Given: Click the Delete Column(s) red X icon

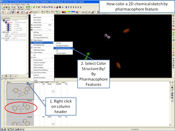Looking at the screenshot, I should coord(32,40).
